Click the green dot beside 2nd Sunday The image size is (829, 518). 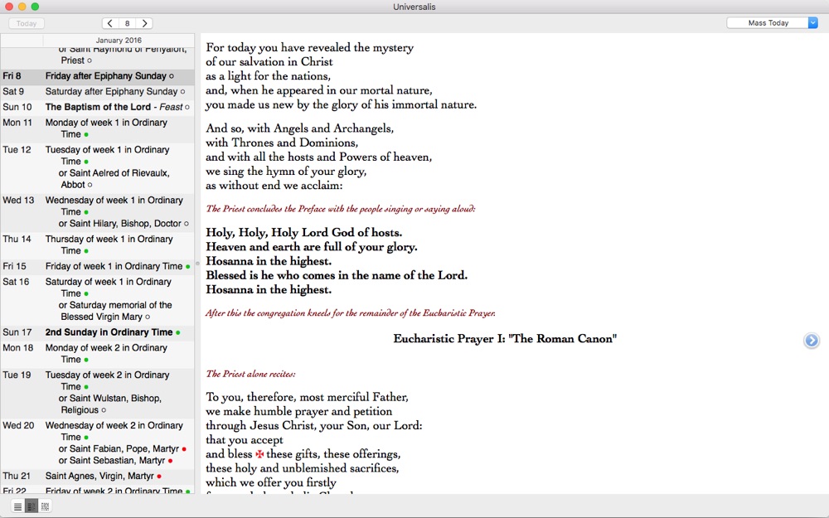coord(177,332)
